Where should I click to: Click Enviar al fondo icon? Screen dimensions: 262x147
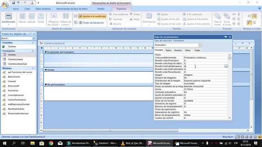[227, 19]
